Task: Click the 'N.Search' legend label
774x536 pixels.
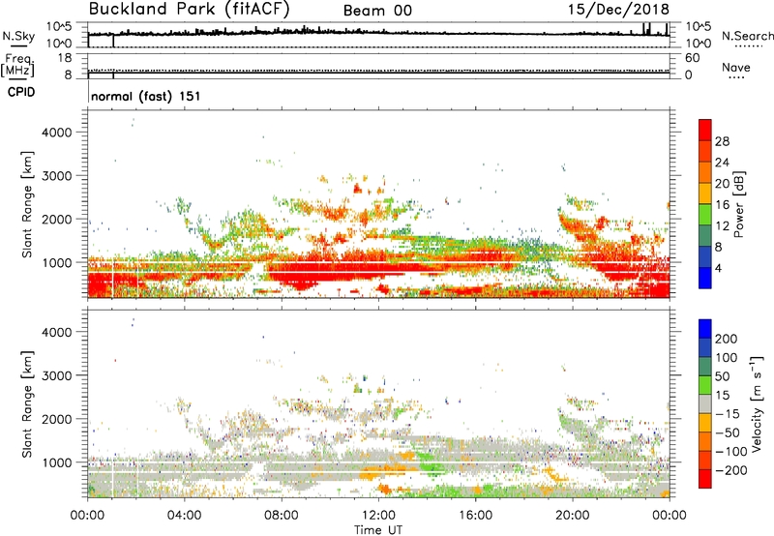Action: 748,36
